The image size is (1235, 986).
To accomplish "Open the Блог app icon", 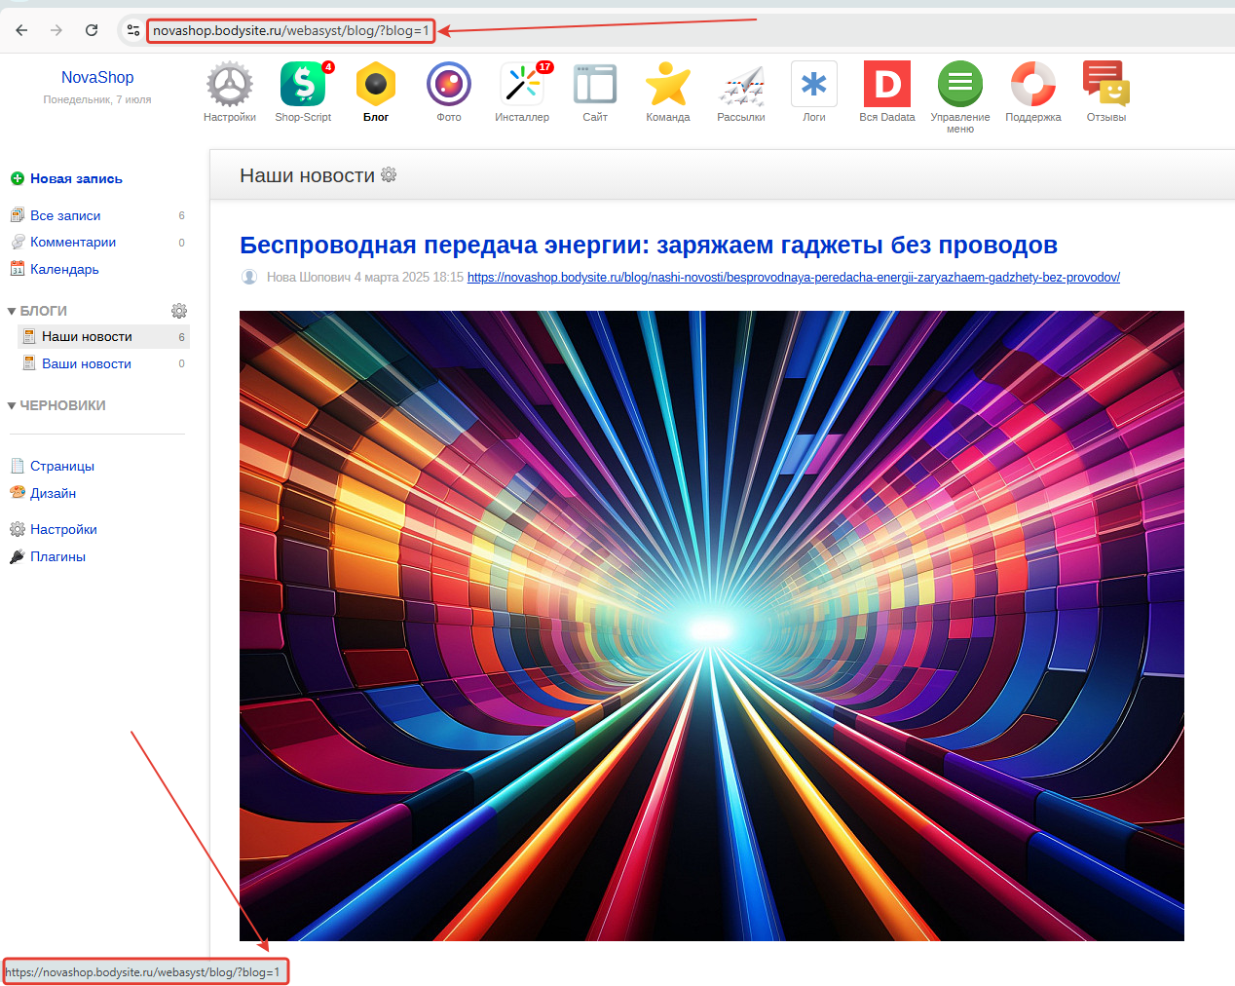I will pos(376,85).
